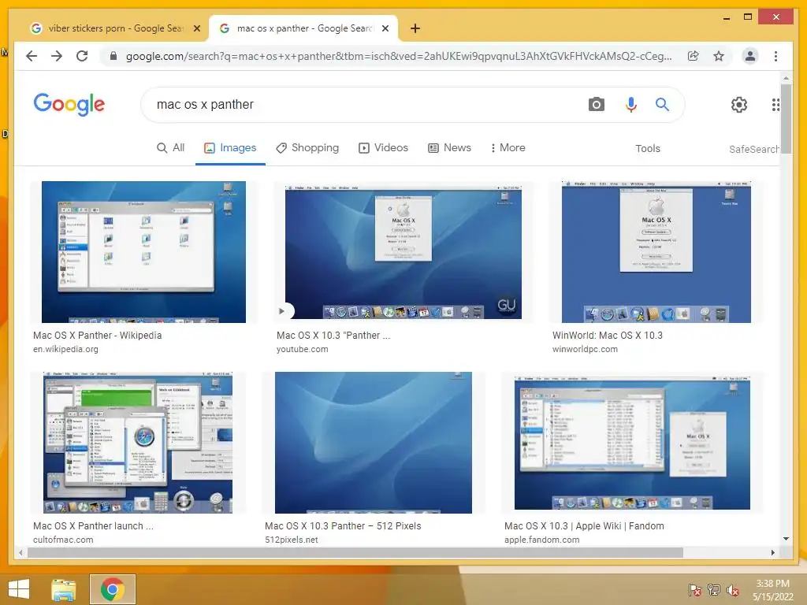The width and height of the screenshot is (807, 605).
Task: Go back with the browser back arrow
Action: [x=32, y=56]
